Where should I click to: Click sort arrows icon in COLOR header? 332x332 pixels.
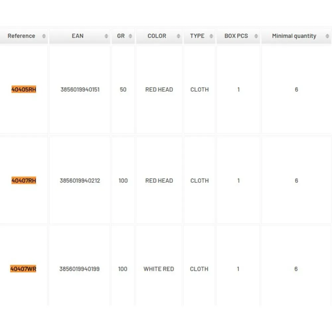[x=179, y=36]
